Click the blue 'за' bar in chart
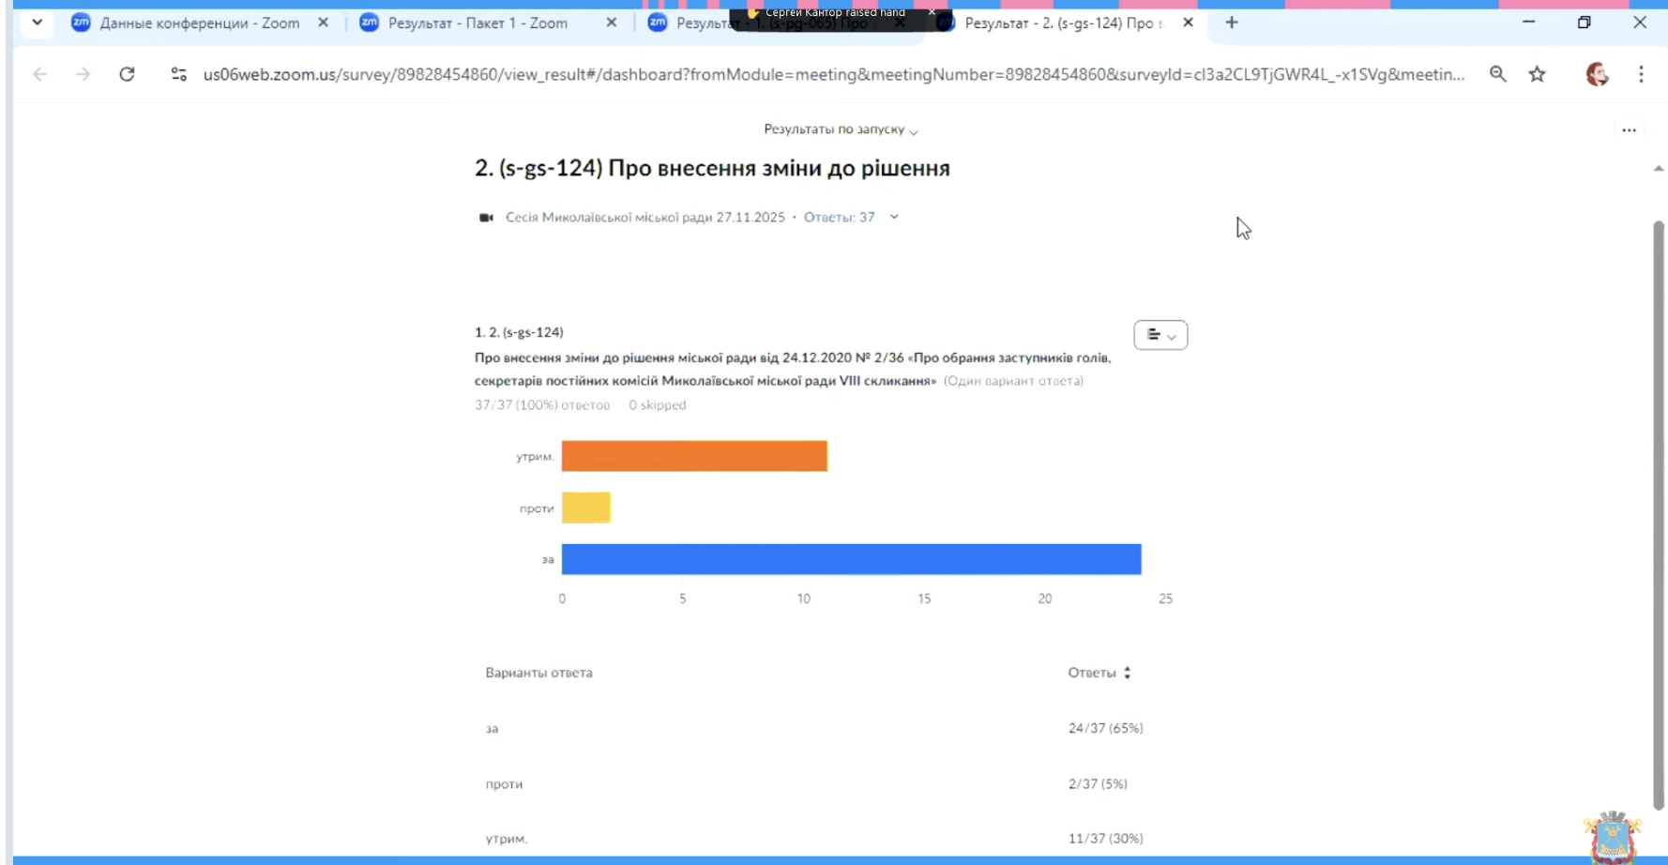 point(851,559)
